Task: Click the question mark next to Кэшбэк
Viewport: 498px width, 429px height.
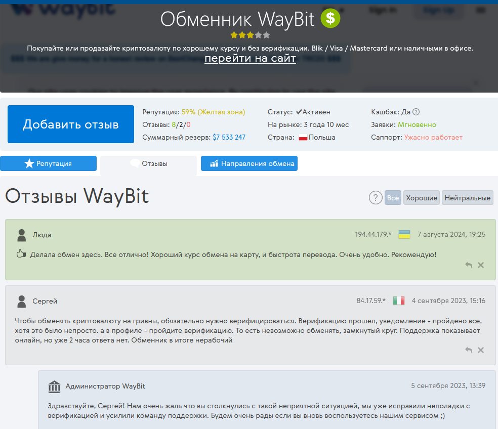Action: pos(416,112)
